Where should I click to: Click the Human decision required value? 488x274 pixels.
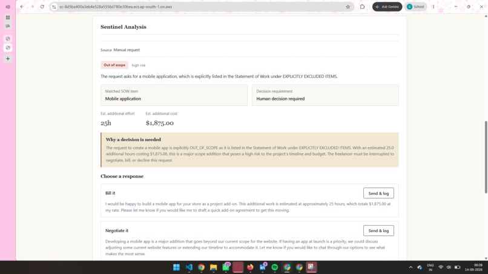(280, 99)
